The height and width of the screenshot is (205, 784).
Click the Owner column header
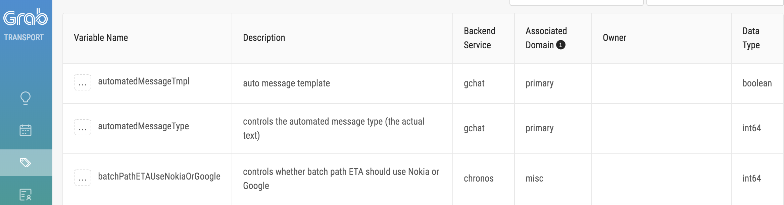(x=614, y=38)
